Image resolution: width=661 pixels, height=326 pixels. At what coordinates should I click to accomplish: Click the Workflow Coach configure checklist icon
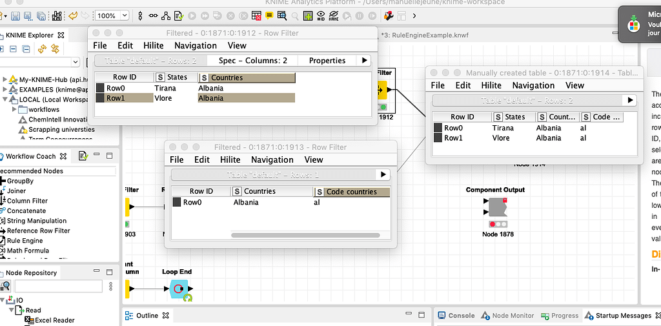(83, 156)
